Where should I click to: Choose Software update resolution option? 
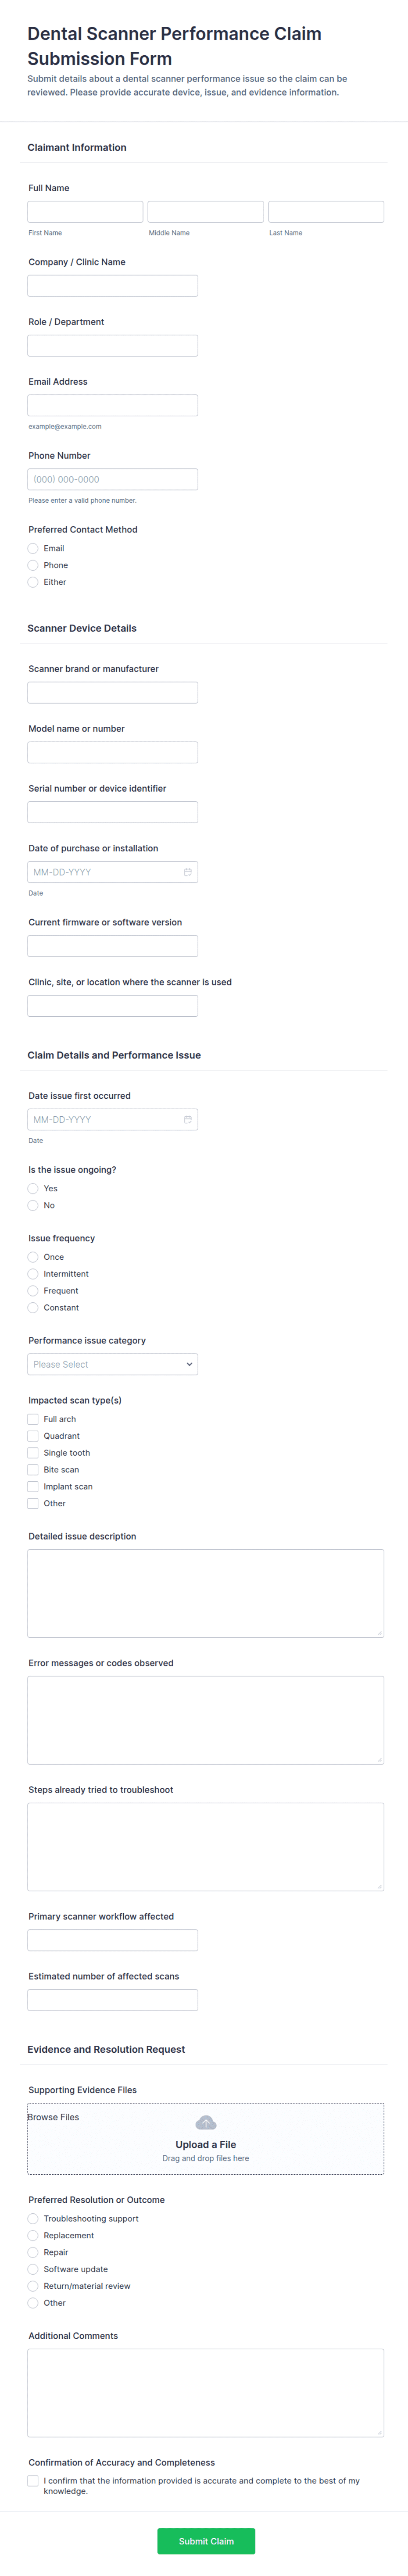pyautogui.click(x=33, y=2269)
